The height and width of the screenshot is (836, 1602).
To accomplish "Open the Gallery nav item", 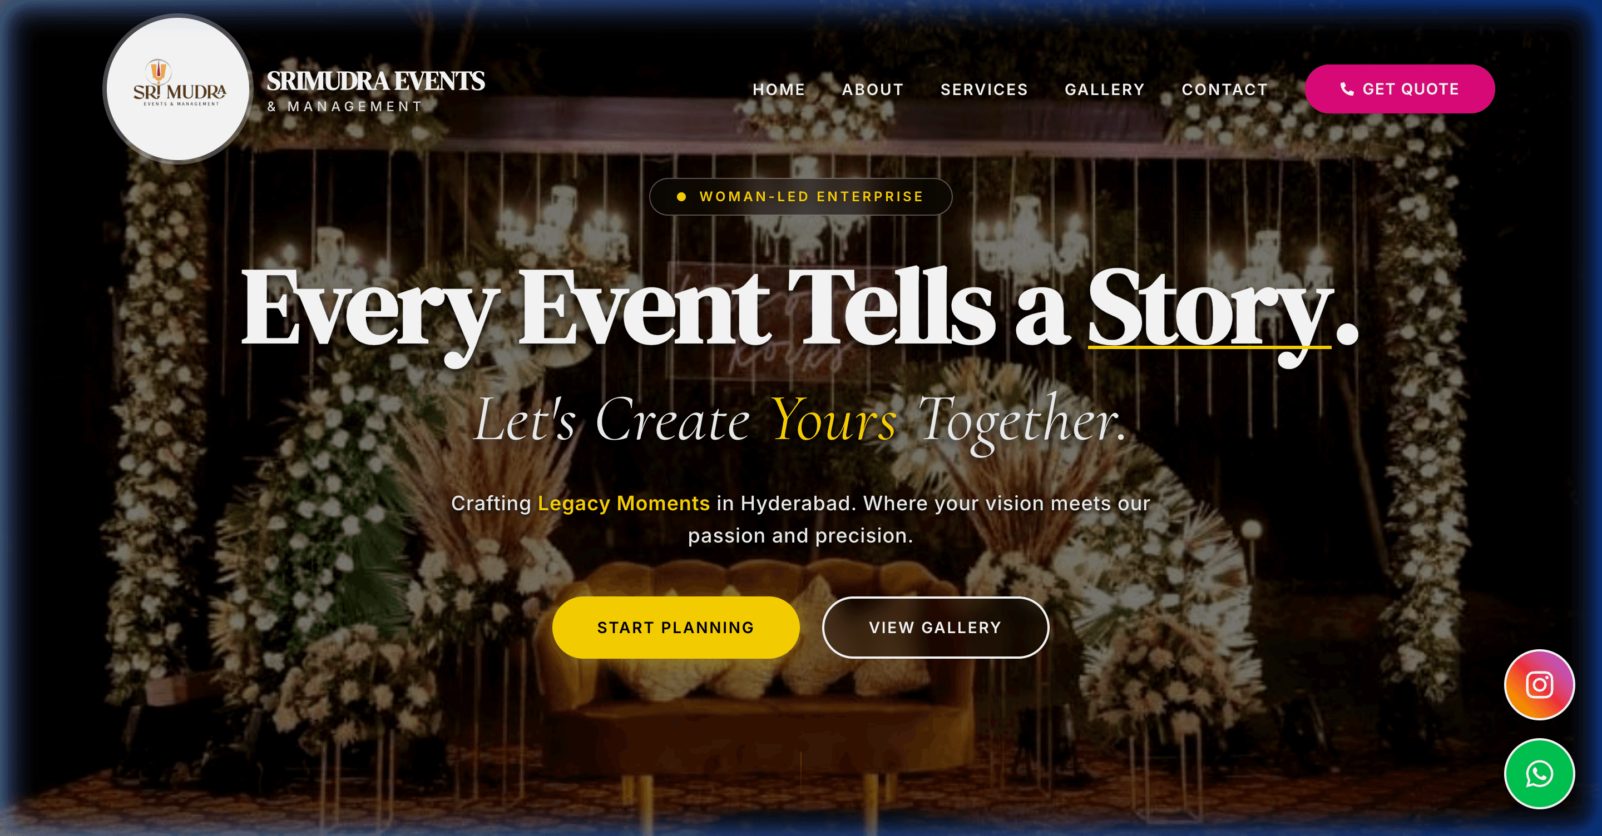I will pyautogui.click(x=1105, y=89).
